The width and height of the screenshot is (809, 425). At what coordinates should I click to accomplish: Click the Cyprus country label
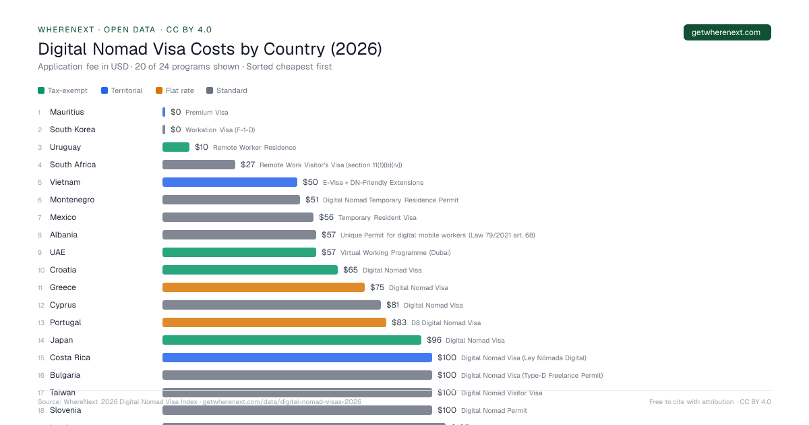pos(63,305)
